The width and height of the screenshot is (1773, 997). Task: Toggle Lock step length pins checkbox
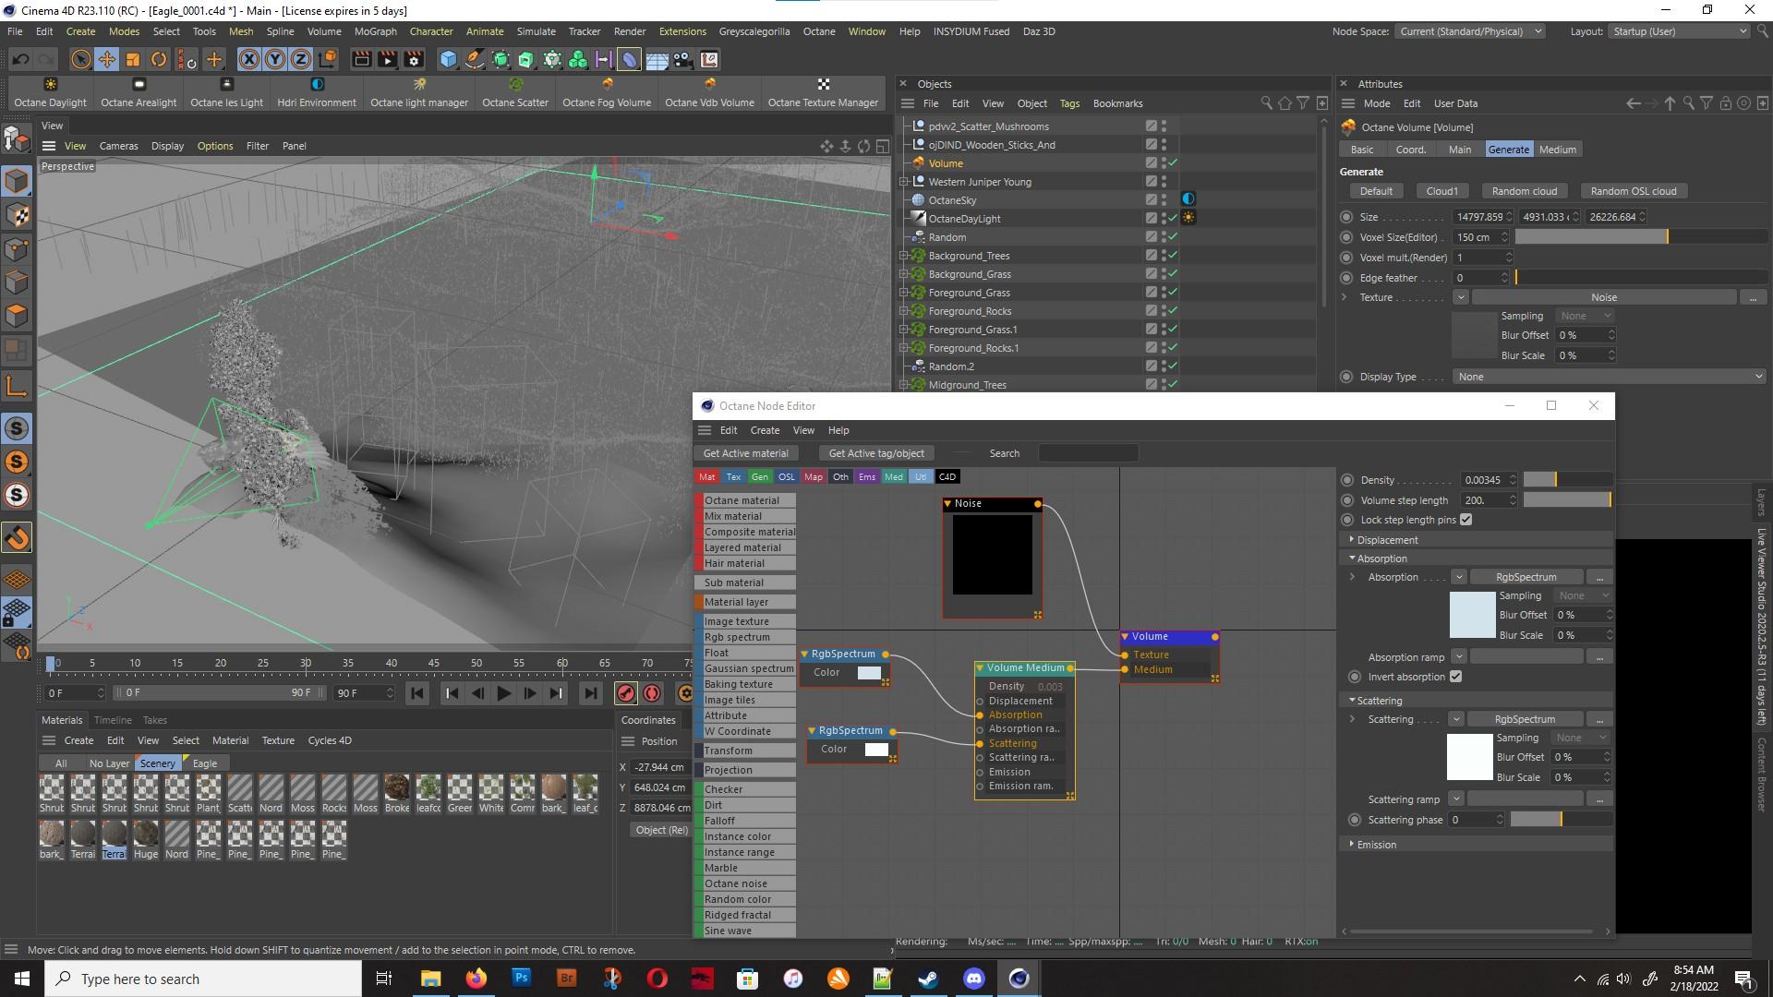(x=1465, y=520)
